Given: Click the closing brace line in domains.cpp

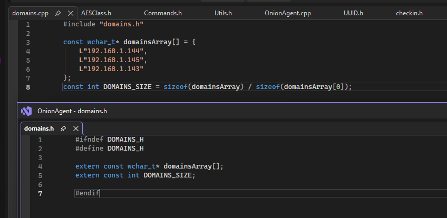Looking at the screenshot, I should click(67, 78).
